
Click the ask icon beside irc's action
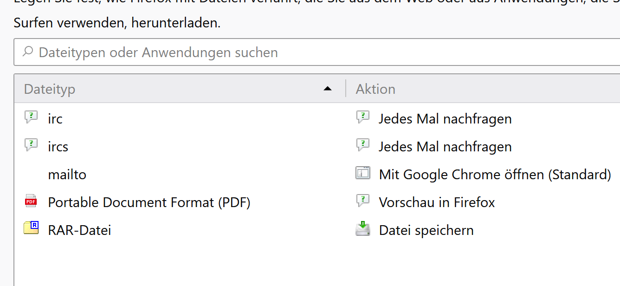(x=363, y=118)
